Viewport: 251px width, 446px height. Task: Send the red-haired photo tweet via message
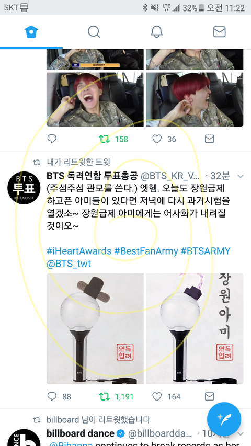tap(210, 139)
